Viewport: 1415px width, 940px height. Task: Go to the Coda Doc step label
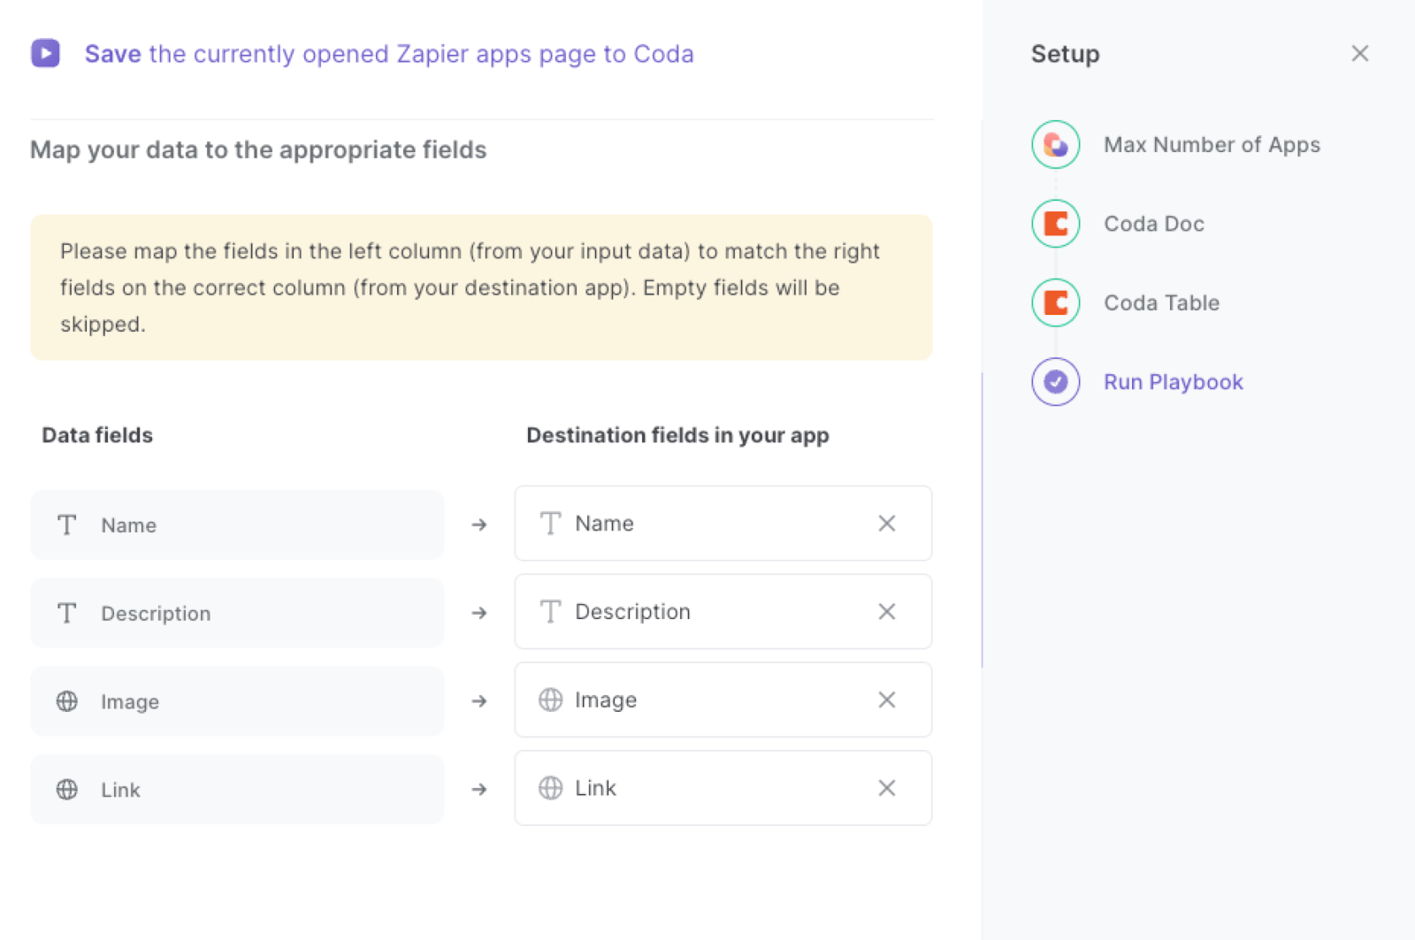pos(1154,224)
